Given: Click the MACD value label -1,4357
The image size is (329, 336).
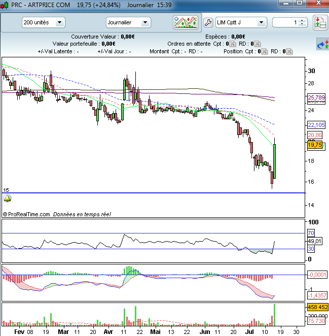Looking at the screenshot, I should tap(317, 296).
